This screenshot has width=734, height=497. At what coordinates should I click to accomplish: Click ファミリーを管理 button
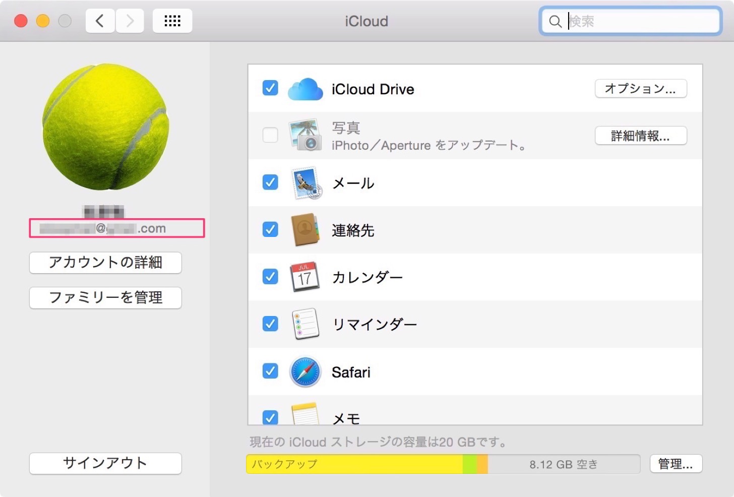105,298
